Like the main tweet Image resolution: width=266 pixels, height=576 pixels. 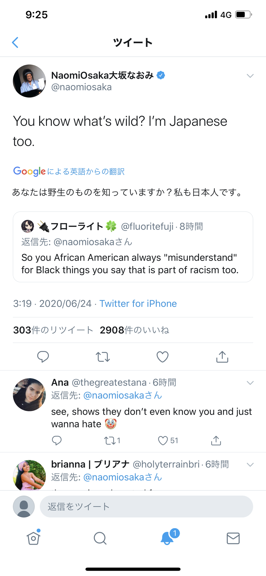click(162, 357)
